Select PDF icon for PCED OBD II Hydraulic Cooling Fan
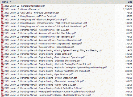Image resolution: width=133 pixels, height=97 pixels. click(x=2, y=13)
